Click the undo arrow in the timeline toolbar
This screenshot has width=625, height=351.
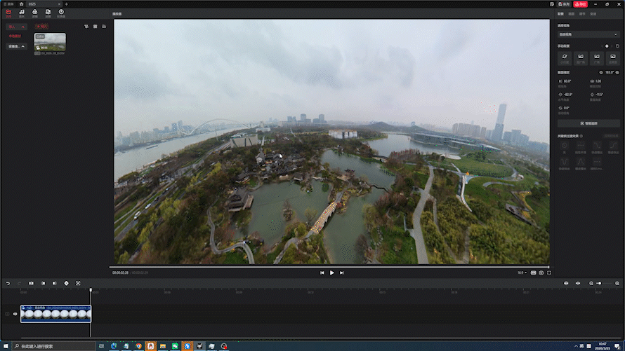[8, 283]
